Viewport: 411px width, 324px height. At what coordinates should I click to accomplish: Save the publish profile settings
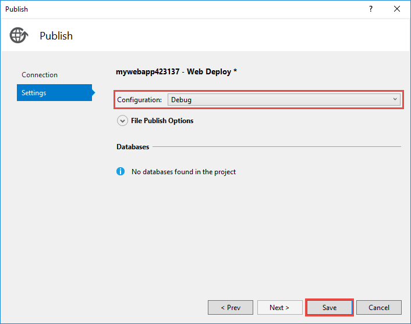click(329, 308)
